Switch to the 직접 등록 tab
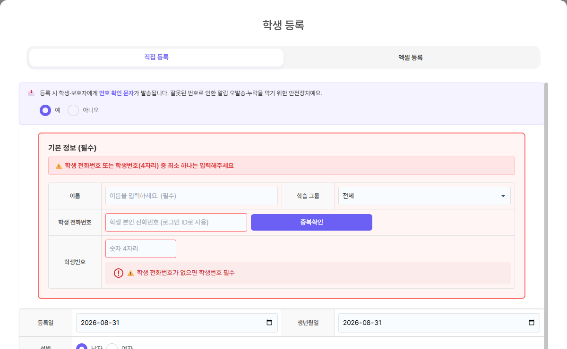The height and width of the screenshot is (349, 567). (156, 58)
